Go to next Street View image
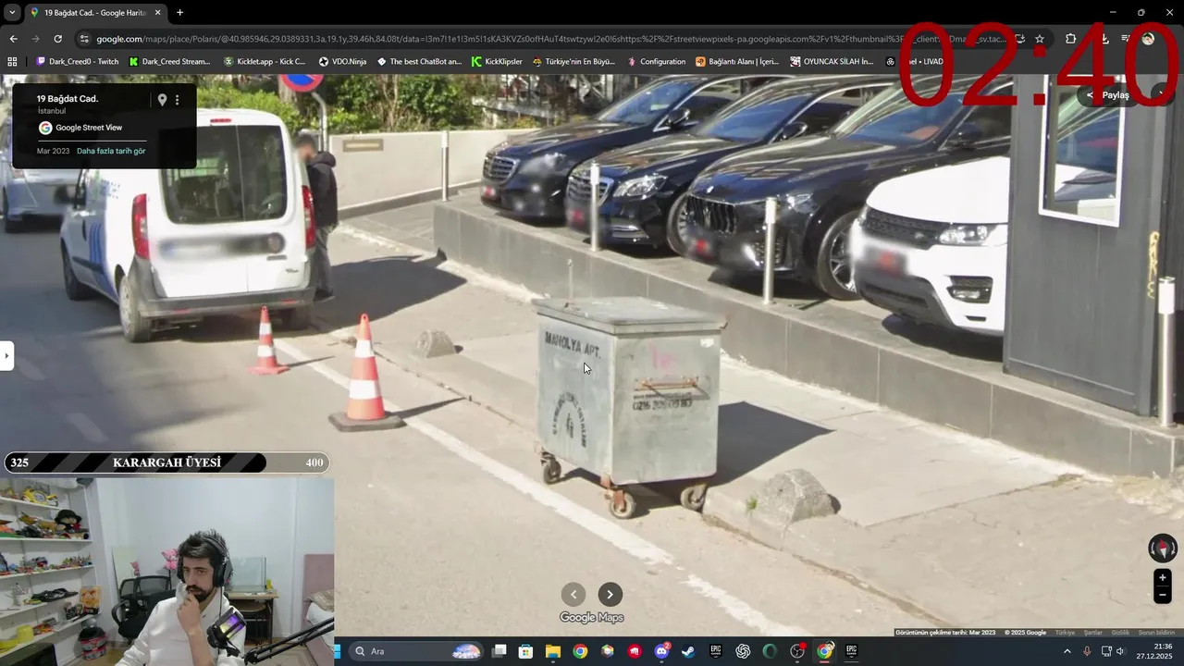 pos(610,594)
